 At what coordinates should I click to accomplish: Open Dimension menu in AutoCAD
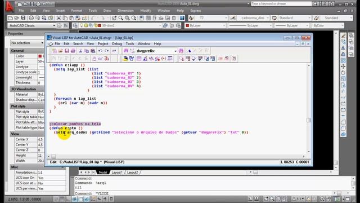click(x=125, y=11)
